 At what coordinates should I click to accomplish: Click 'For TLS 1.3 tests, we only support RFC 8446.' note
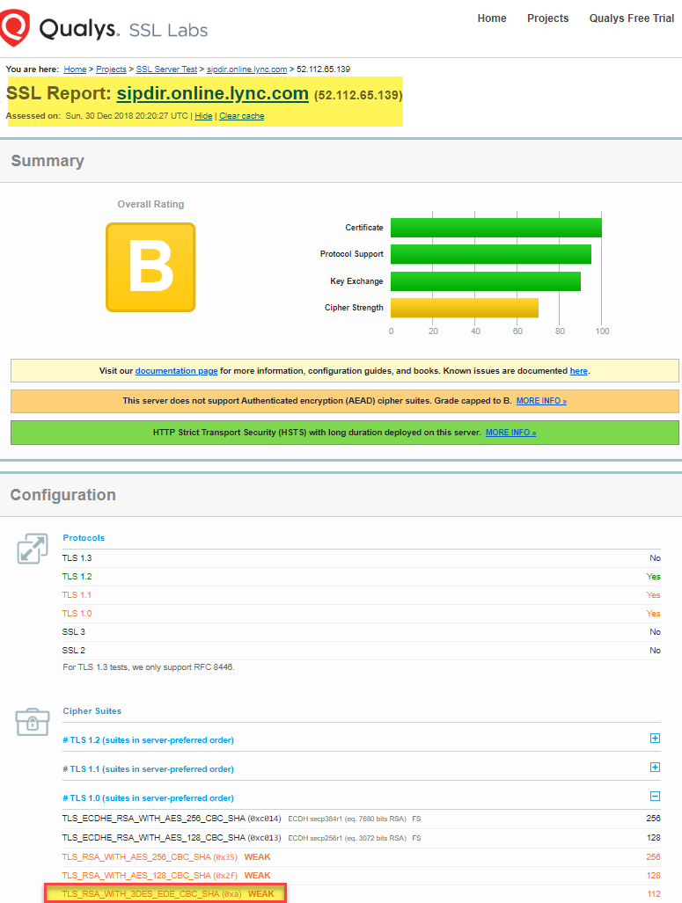[x=148, y=667]
